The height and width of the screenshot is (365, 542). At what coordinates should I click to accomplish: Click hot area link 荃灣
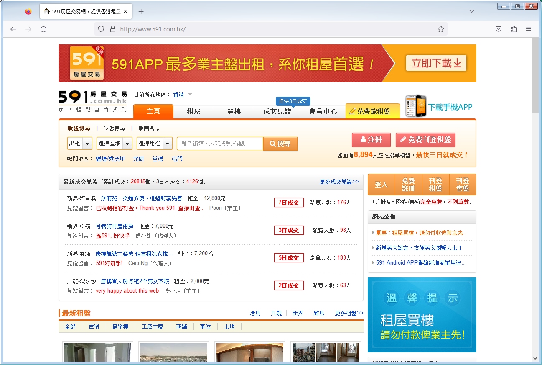158,159
